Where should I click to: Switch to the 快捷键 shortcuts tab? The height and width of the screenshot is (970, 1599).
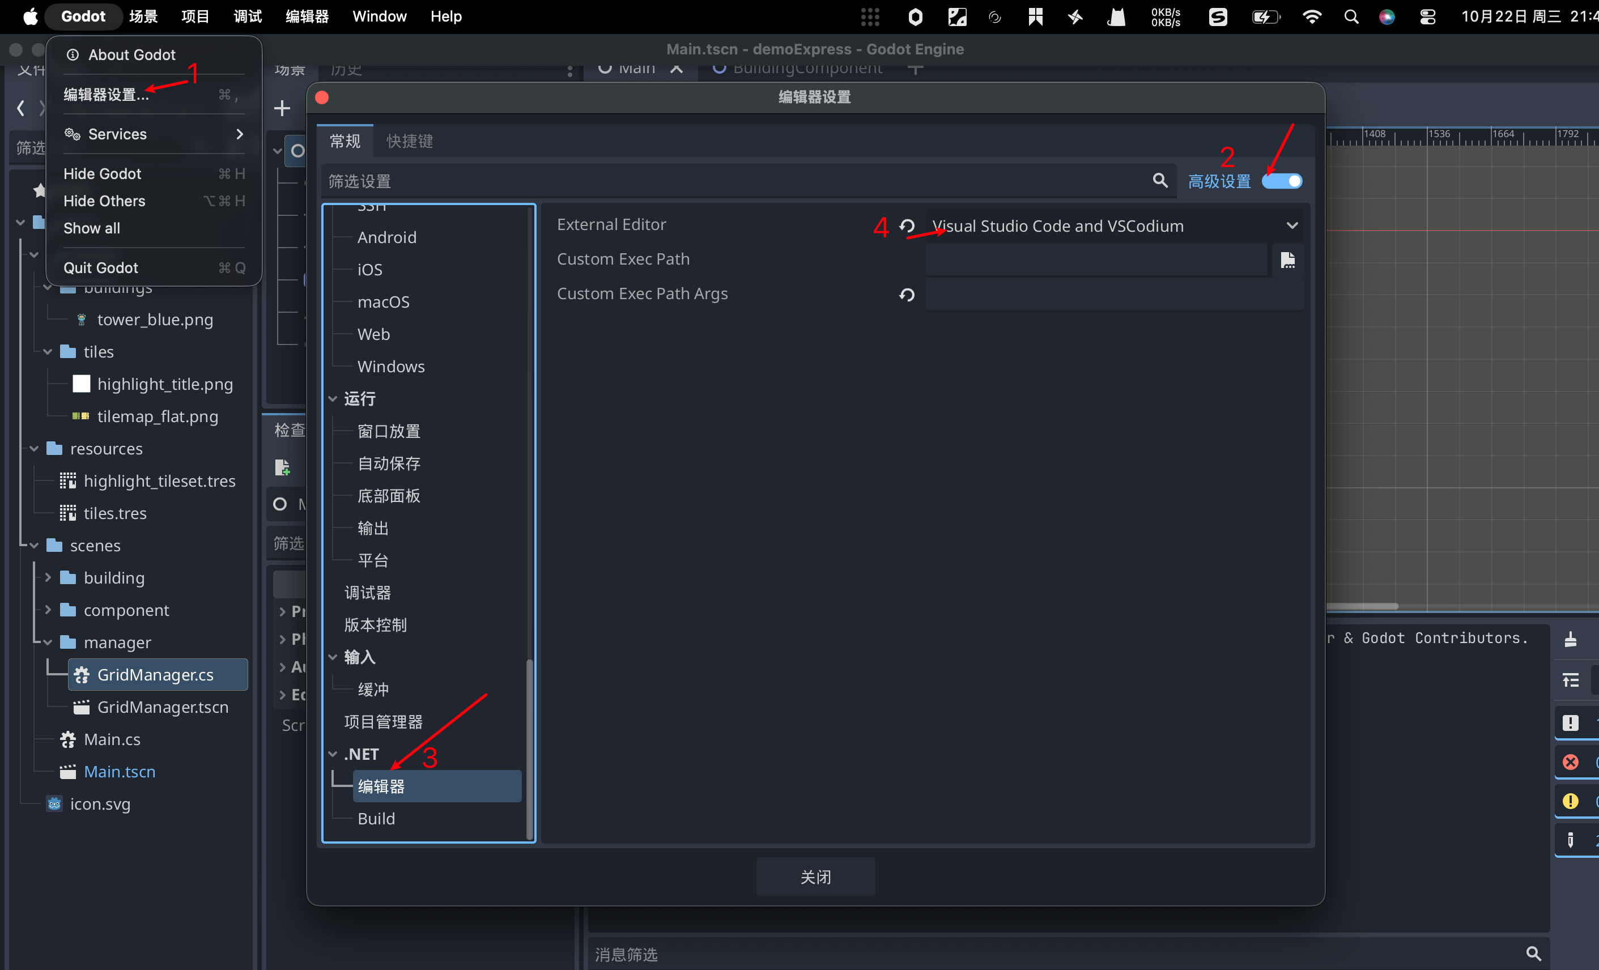pos(410,141)
